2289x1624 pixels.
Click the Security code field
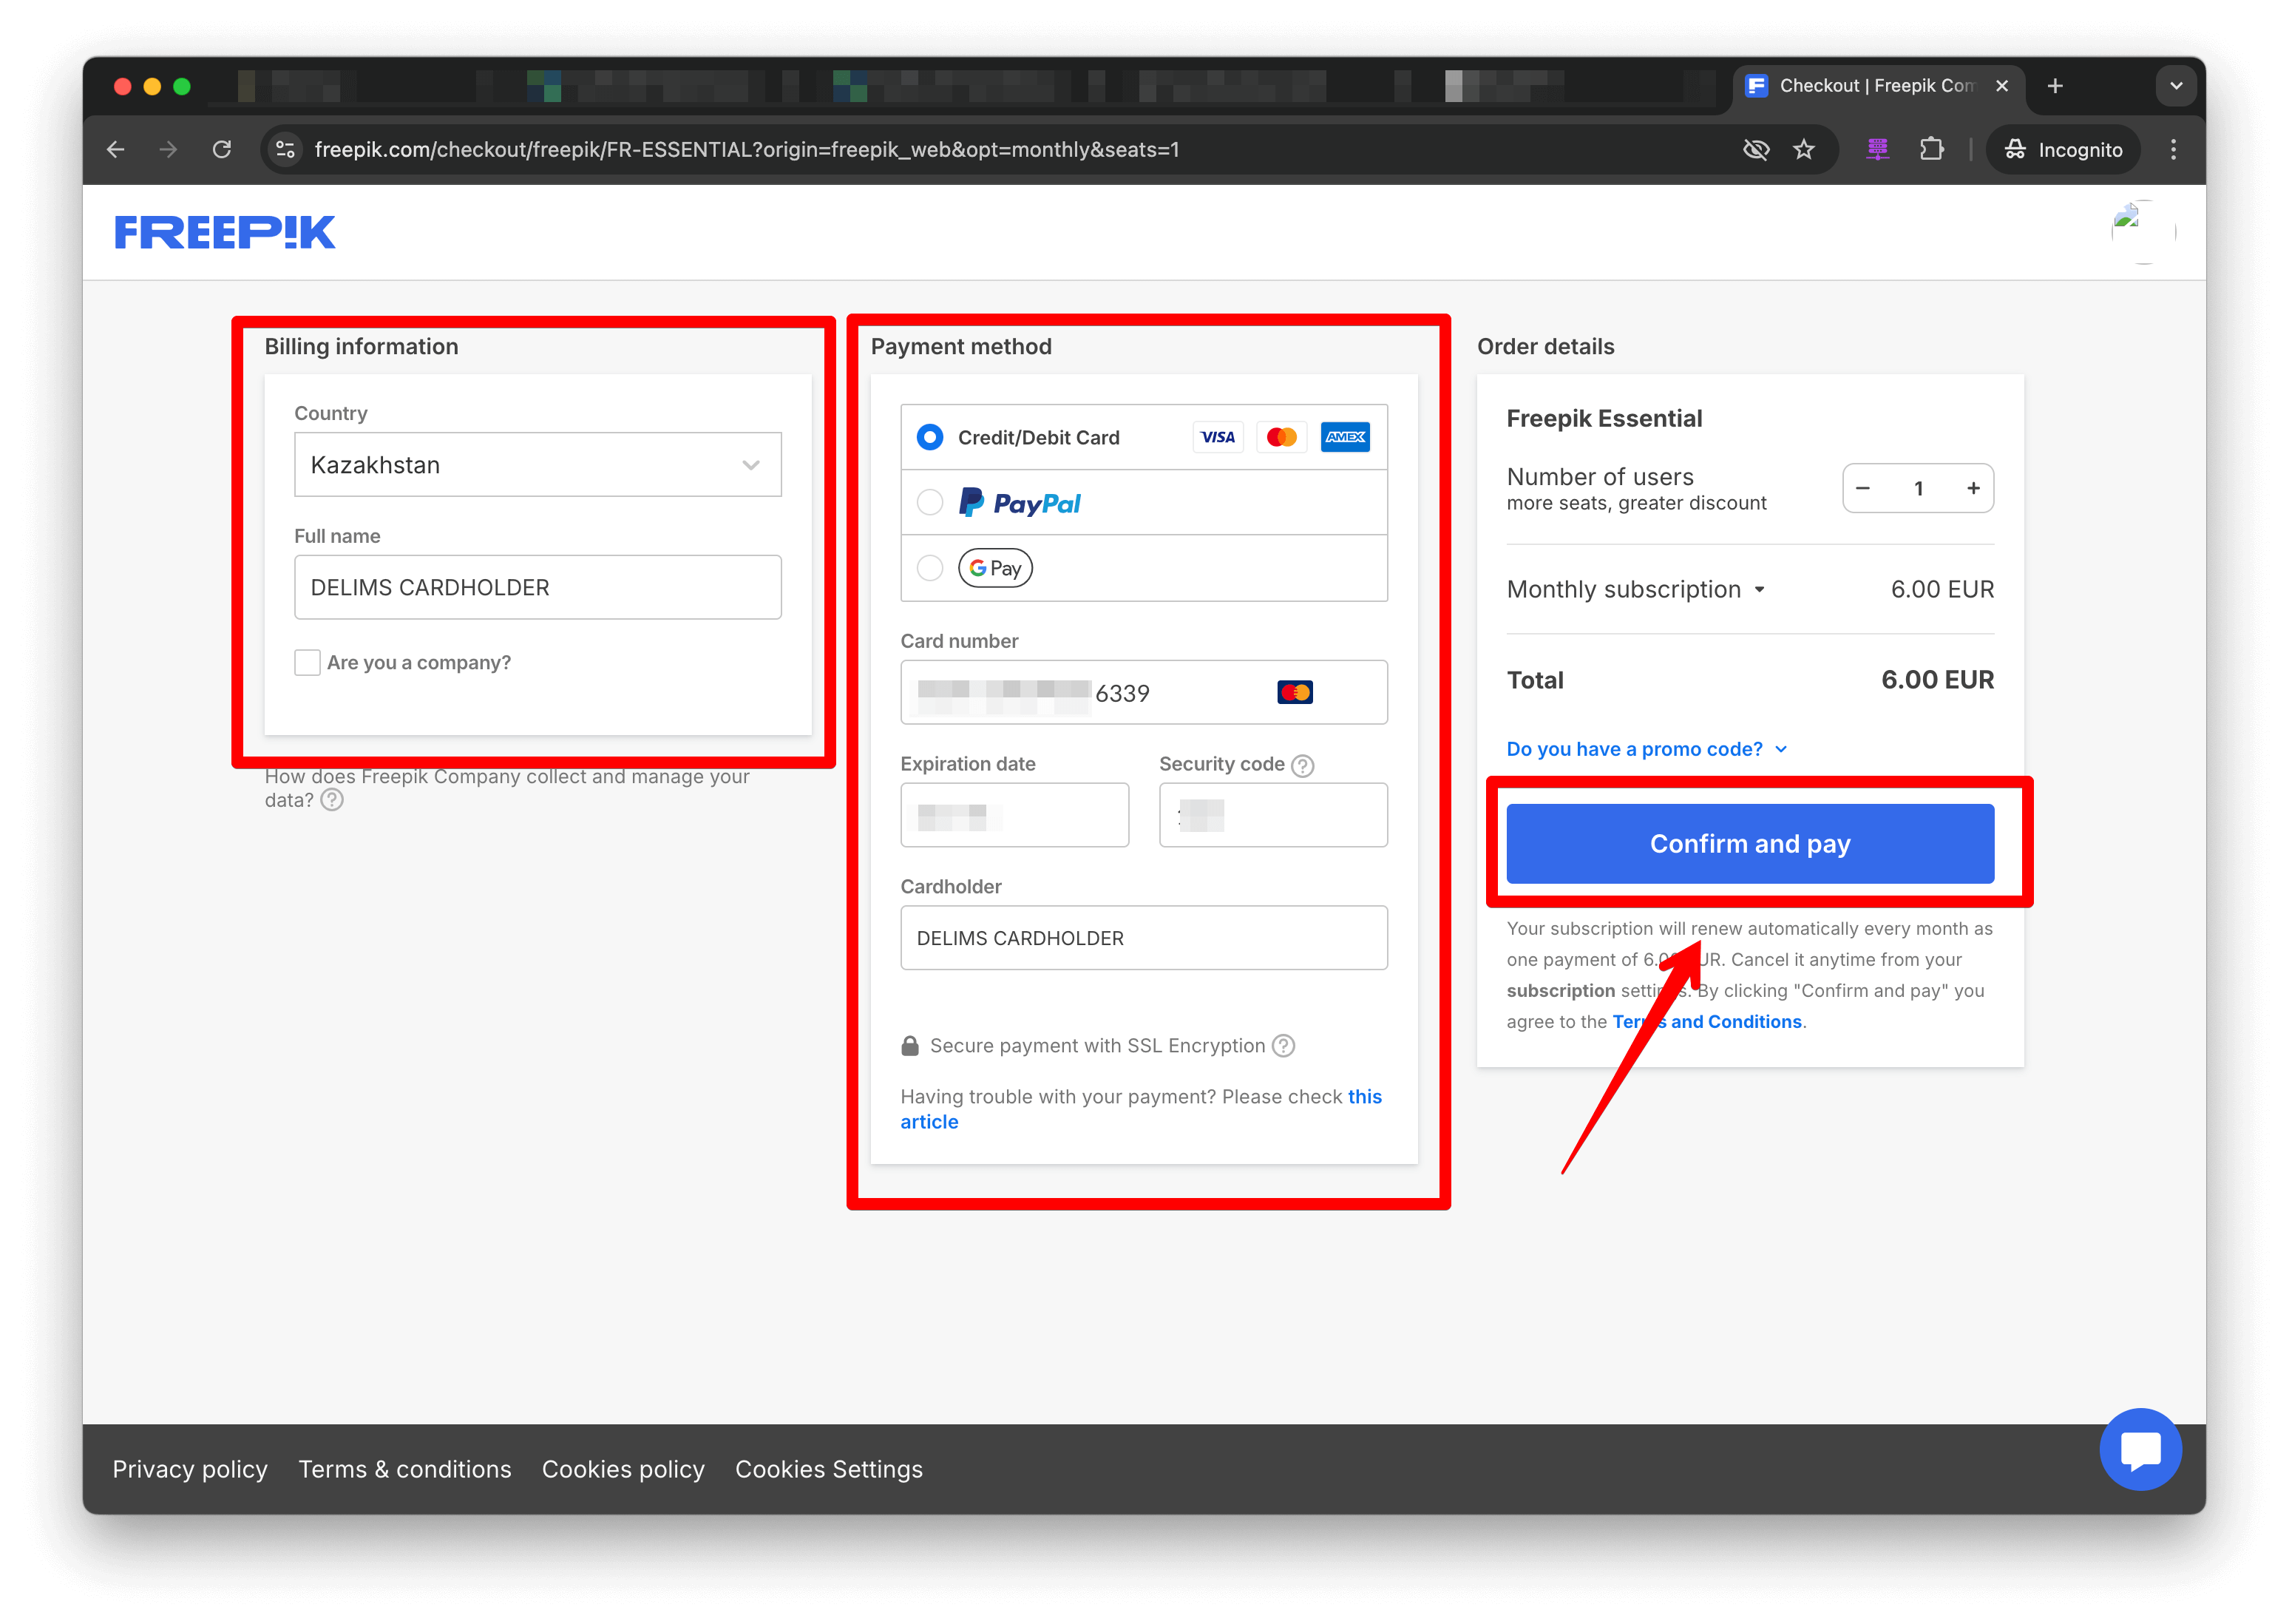click(1272, 815)
